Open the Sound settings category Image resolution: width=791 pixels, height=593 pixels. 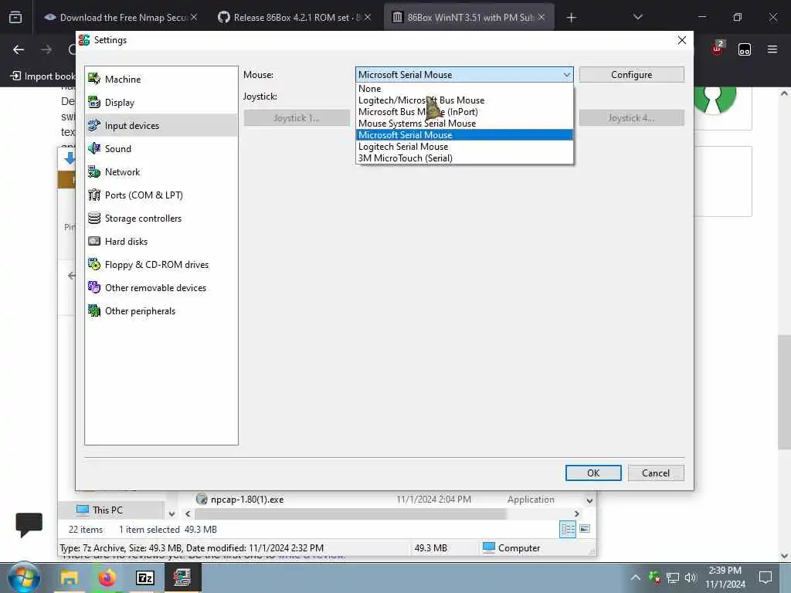tap(161, 149)
